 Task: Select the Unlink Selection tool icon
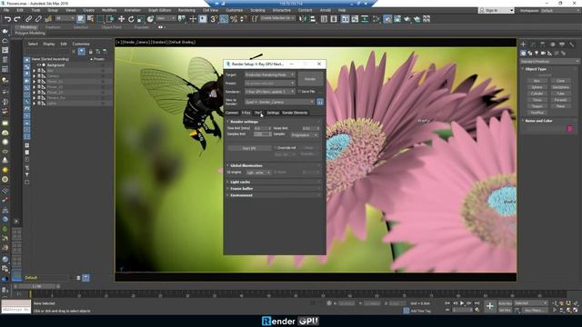tap(38, 19)
